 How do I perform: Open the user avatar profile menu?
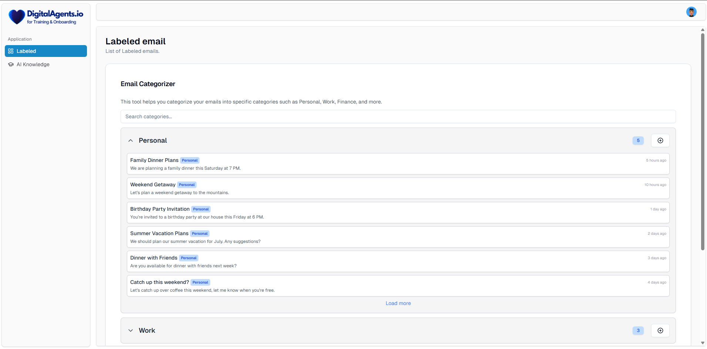tap(691, 12)
